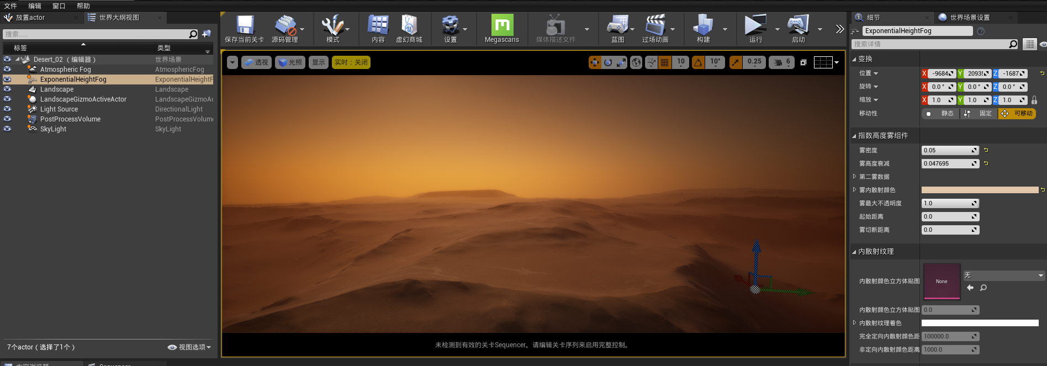Click the 设置 settings toolbar icon
Screen dimensions: 1047x366
pos(451,25)
